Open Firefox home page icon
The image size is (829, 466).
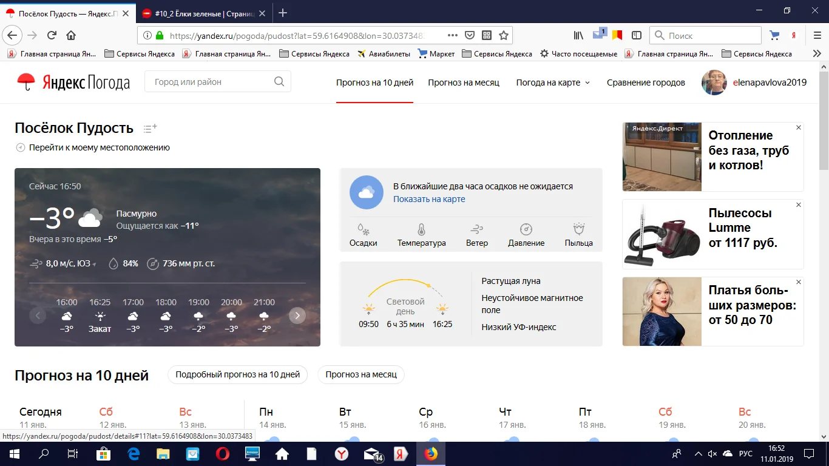point(71,35)
